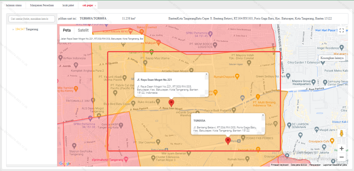Switch to Manajemen Persediaan tab
The image size is (354, 171).
[x=42, y=5]
